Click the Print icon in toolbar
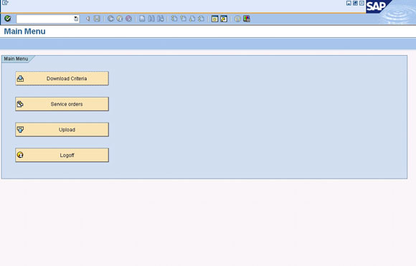 [142, 19]
